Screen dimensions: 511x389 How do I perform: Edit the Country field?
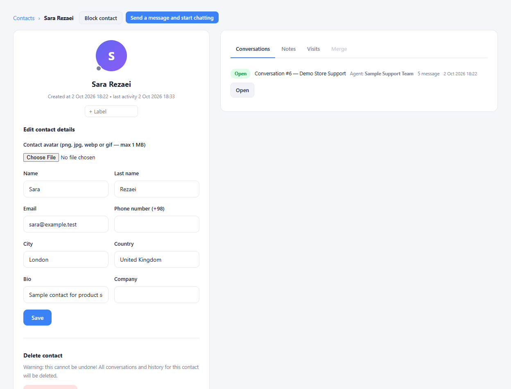click(157, 260)
